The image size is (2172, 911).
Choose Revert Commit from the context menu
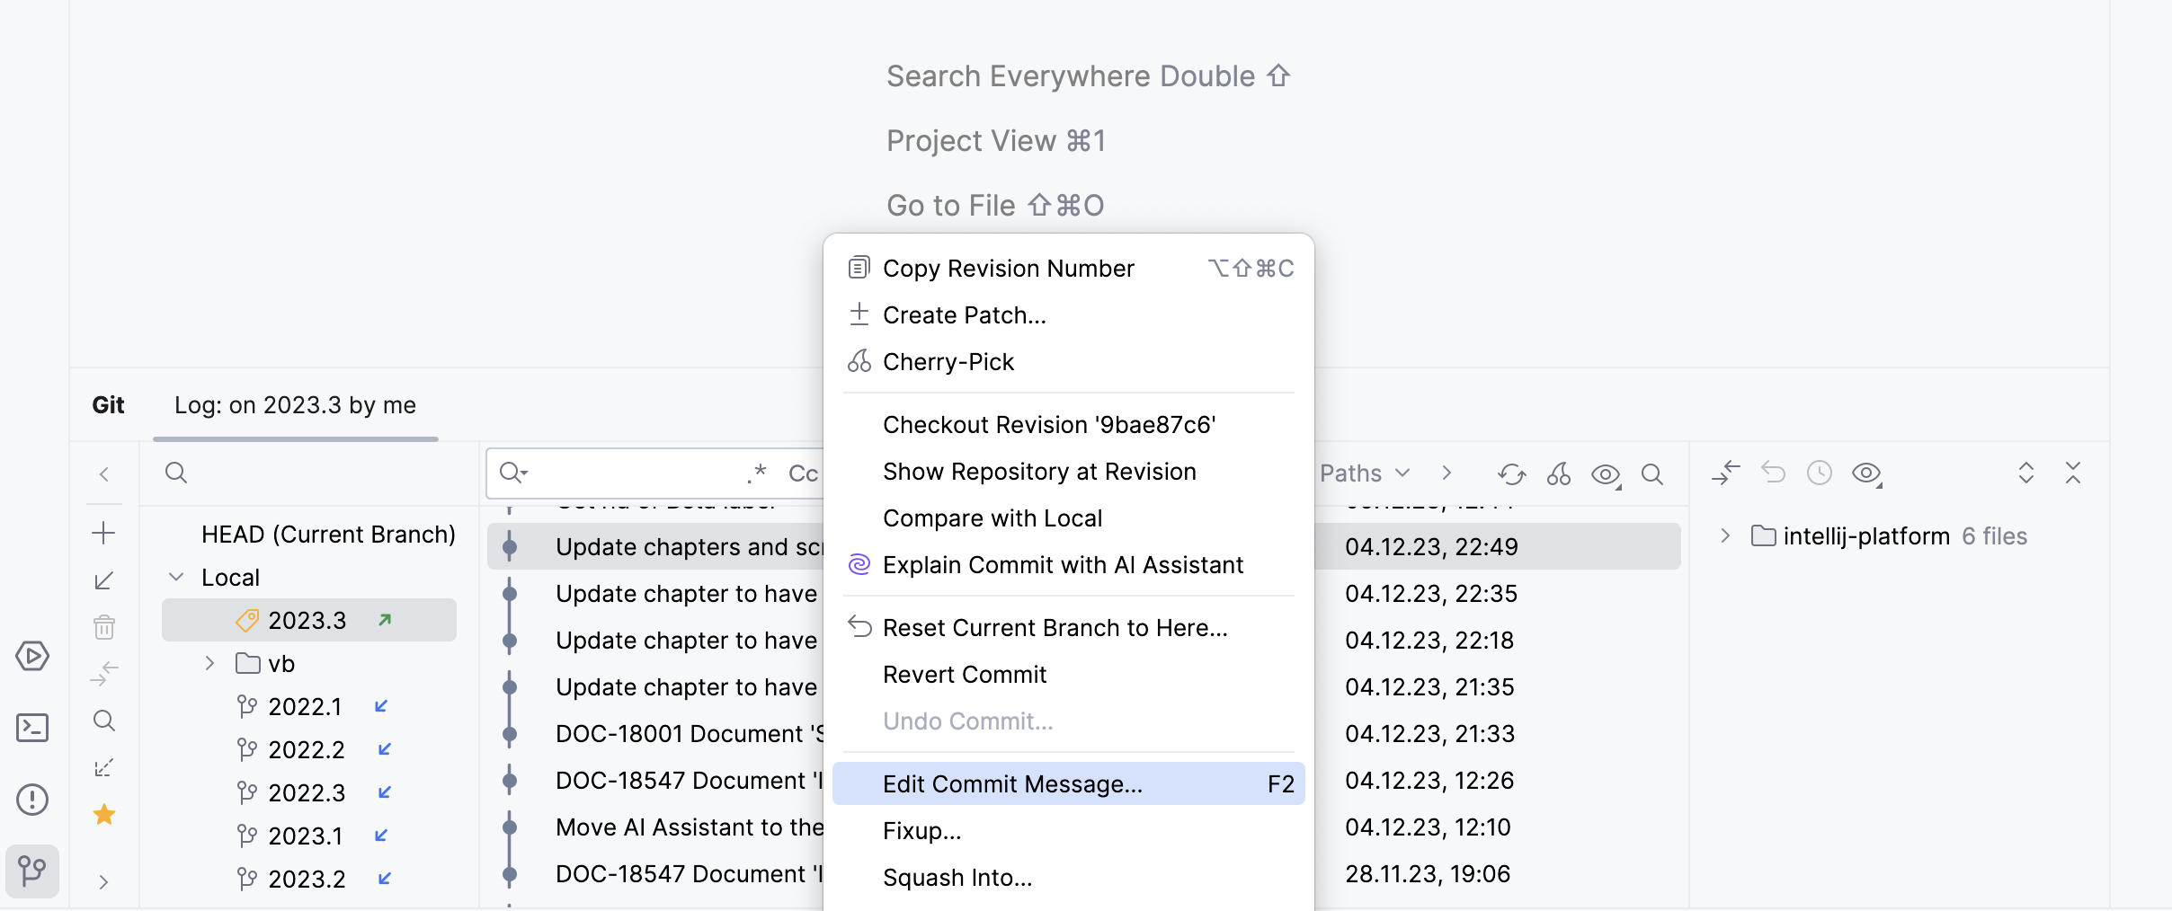[964, 674]
